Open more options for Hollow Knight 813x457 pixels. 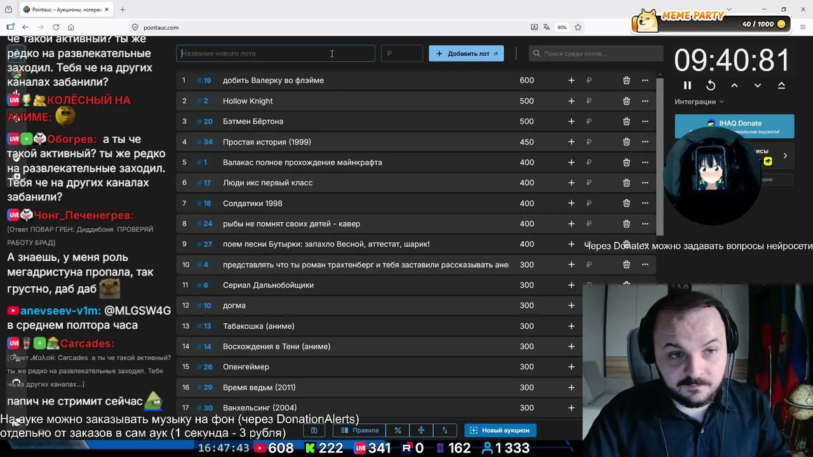click(645, 101)
